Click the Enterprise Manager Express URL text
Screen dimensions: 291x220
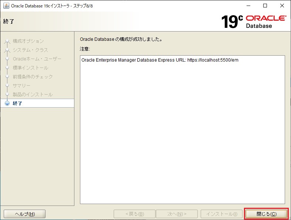(x=160, y=60)
